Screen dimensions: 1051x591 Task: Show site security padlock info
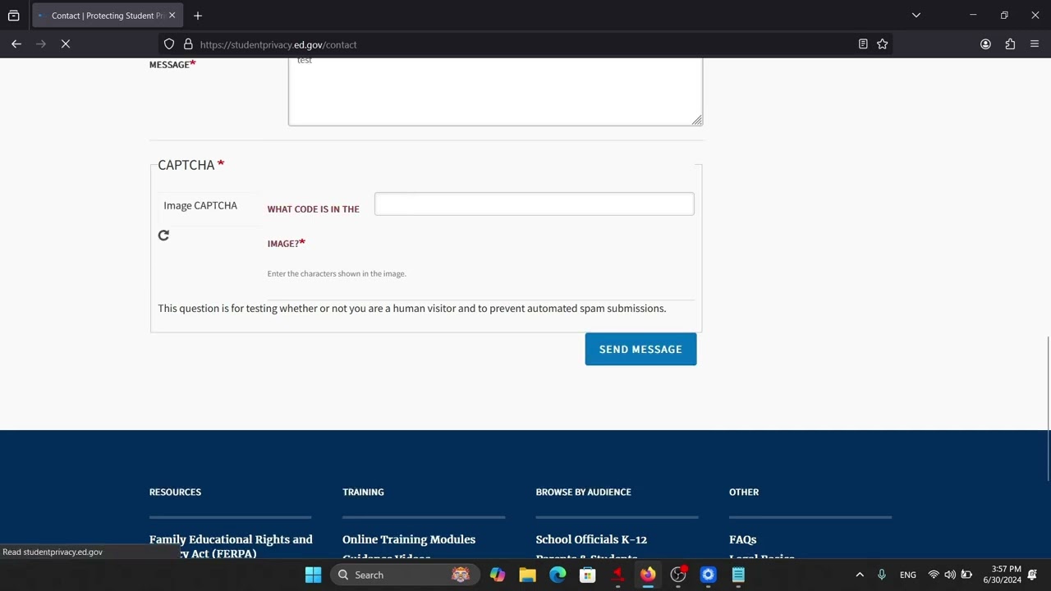point(188,44)
